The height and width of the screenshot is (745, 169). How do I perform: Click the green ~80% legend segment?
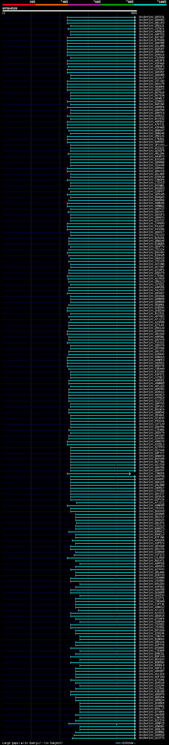pos(117,5)
